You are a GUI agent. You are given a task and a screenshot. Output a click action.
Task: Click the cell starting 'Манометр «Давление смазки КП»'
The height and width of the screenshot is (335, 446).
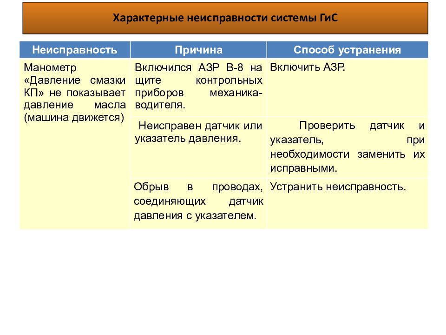pyautogui.click(x=75, y=144)
